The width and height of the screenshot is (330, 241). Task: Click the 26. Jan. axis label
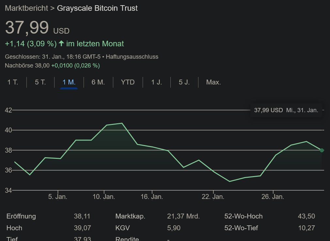pos(273,197)
